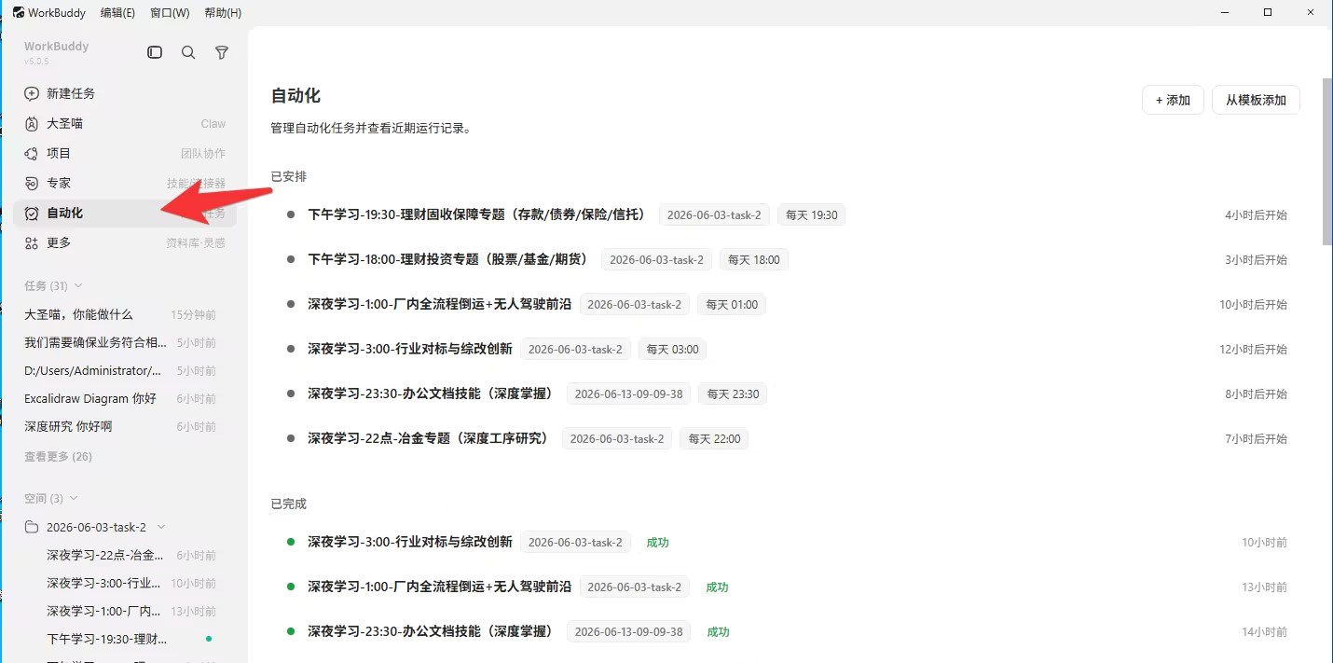Click the 每天 22:00 schedule tag
Image resolution: width=1333 pixels, height=663 pixels.
(x=713, y=438)
